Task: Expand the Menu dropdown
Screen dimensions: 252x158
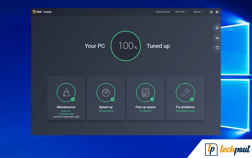Action: (198, 12)
